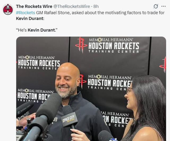
Task: Open the 8h timestamp permalink
Action: 96,6
